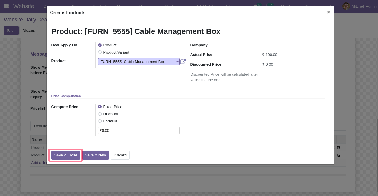
Task: Select the Product radio option
Action: (x=100, y=45)
